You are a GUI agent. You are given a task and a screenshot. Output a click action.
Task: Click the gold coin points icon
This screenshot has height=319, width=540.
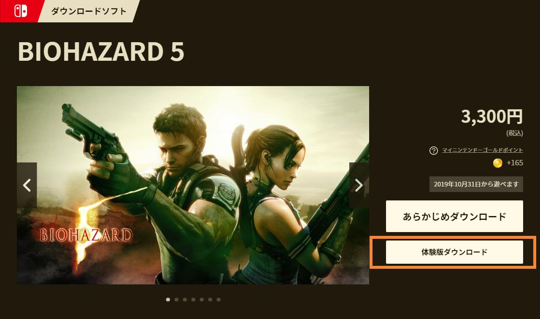pos(498,163)
